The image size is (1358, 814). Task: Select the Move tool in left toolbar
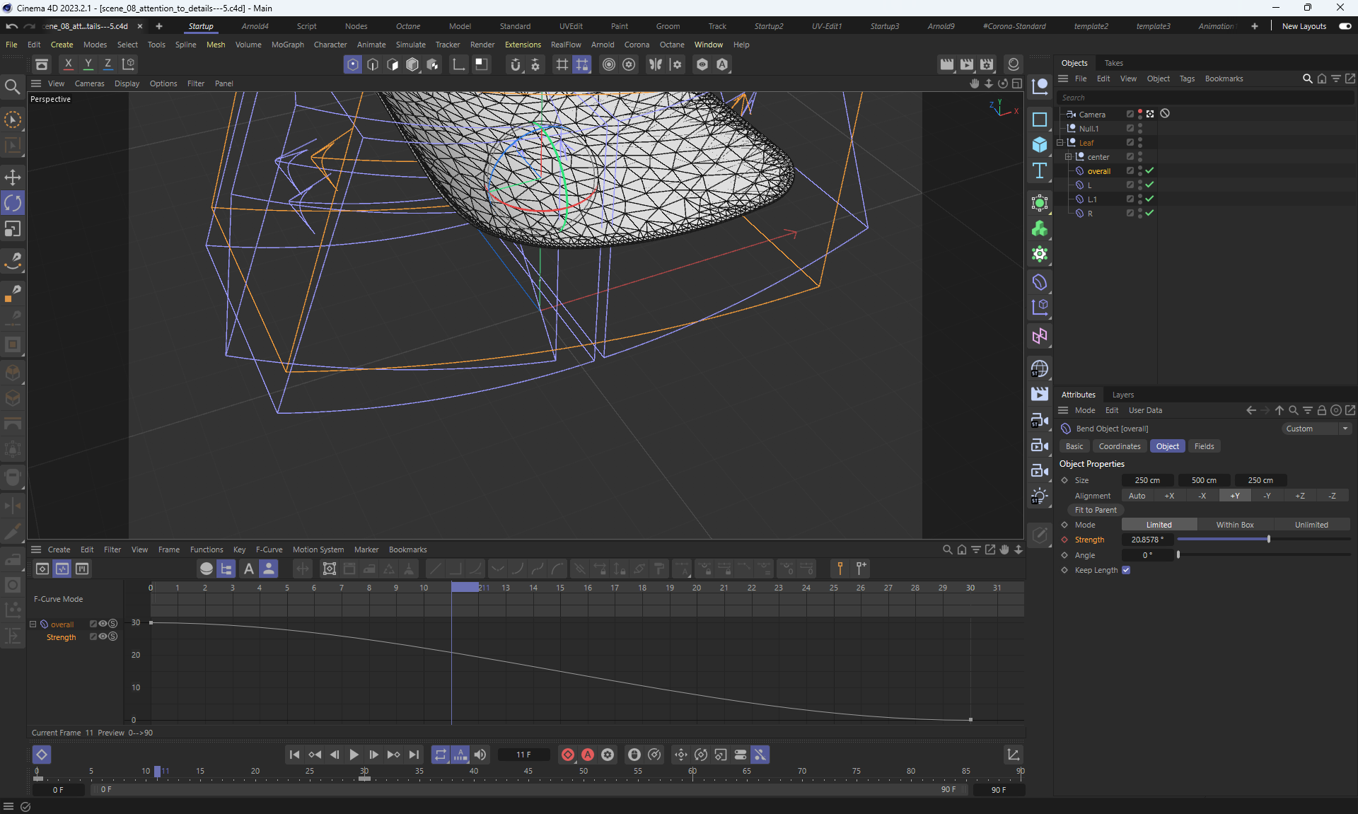click(13, 177)
